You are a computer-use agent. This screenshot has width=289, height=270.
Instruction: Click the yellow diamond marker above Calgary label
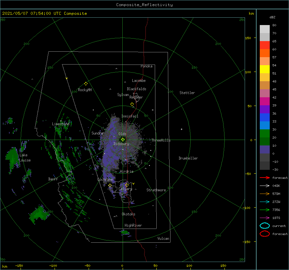[127, 185]
